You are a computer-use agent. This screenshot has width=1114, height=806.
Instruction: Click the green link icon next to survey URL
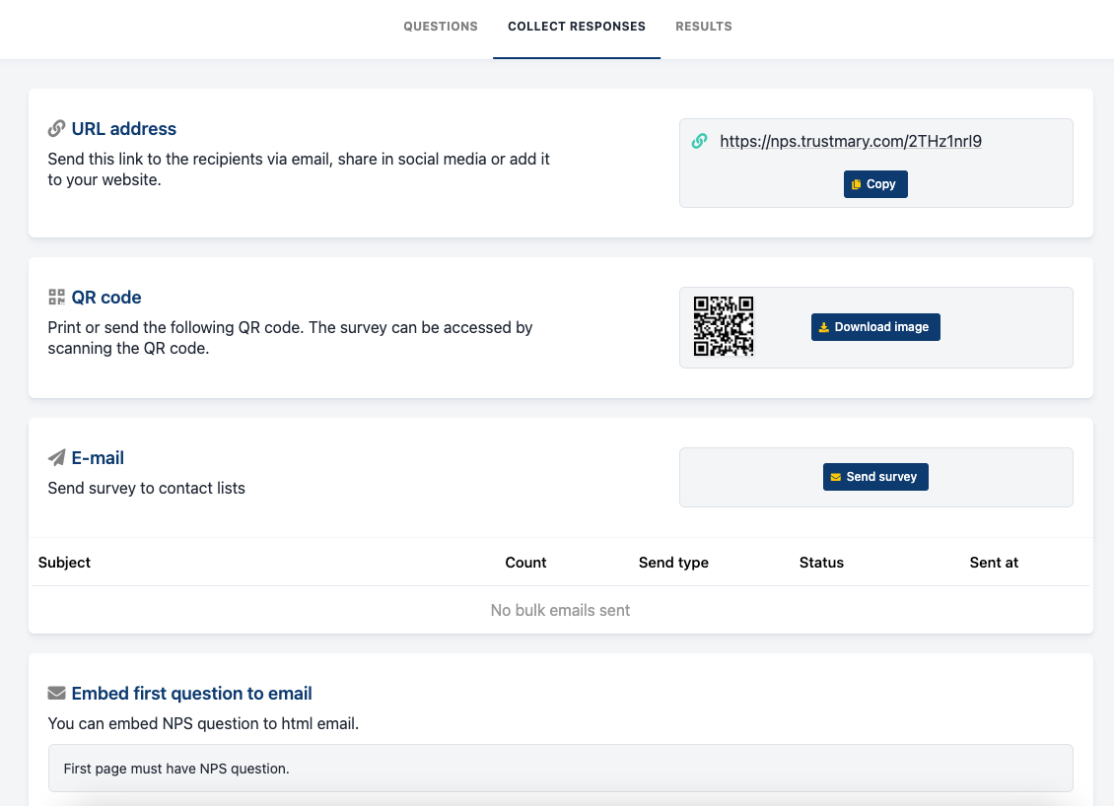click(699, 141)
